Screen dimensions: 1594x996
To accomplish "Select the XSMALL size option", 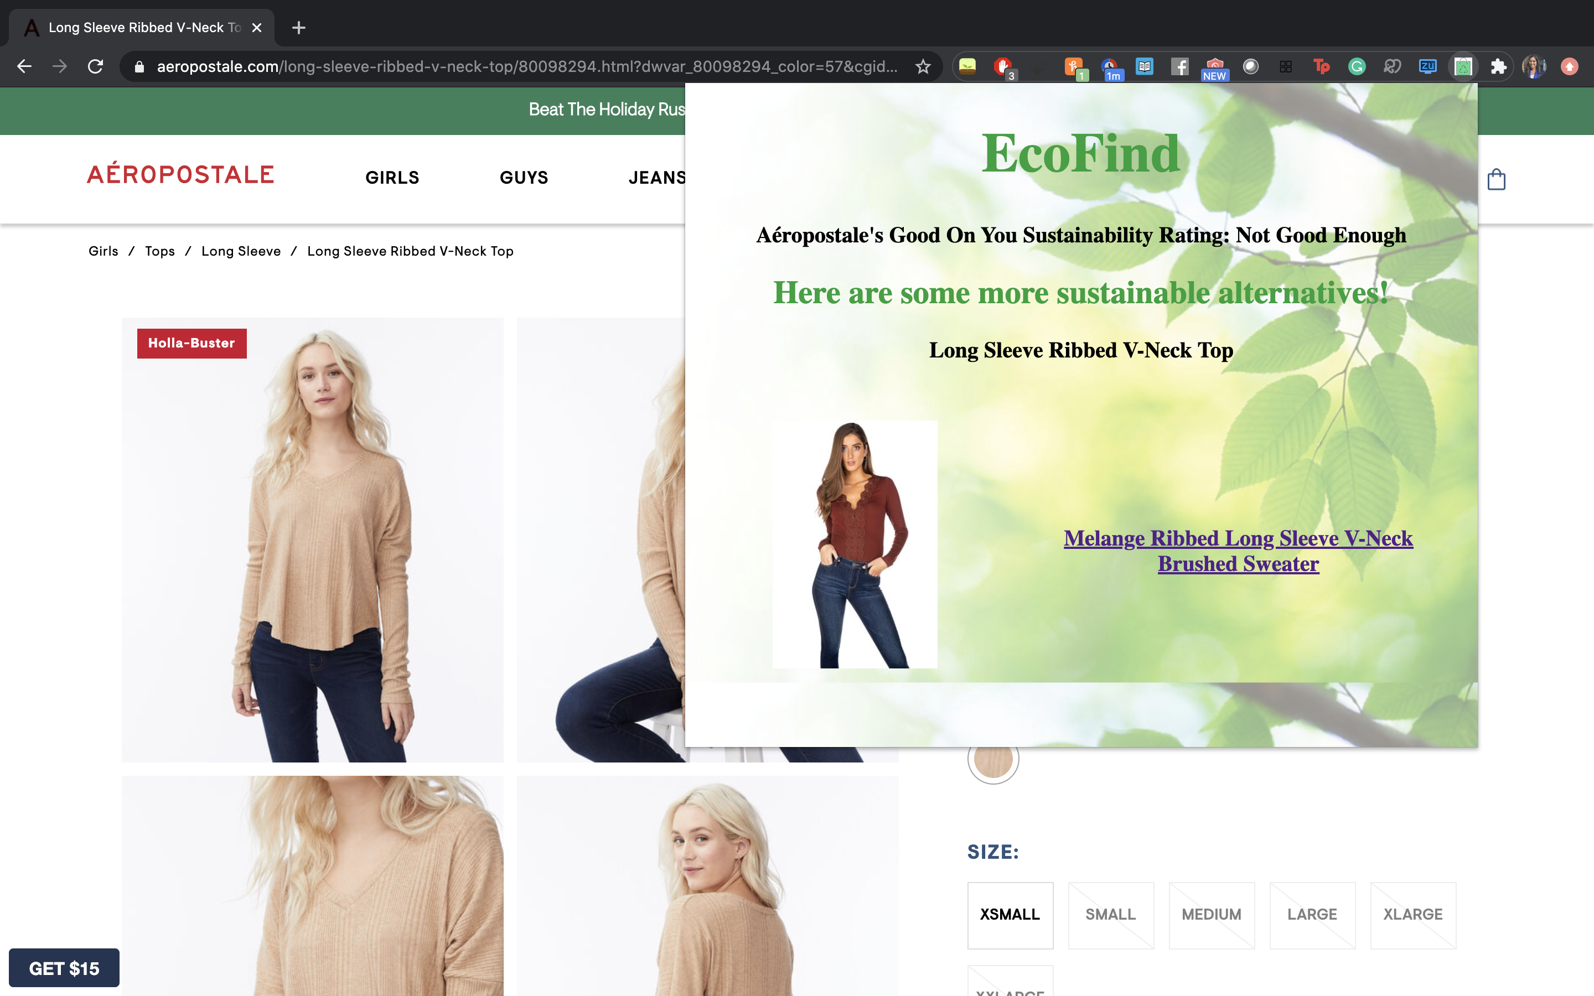I will click(x=1010, y=914).
